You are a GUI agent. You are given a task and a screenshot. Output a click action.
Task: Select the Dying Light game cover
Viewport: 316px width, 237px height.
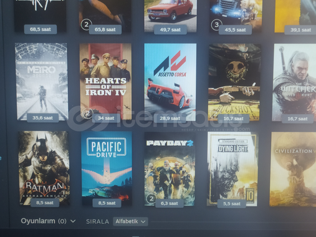pos(232,169)
